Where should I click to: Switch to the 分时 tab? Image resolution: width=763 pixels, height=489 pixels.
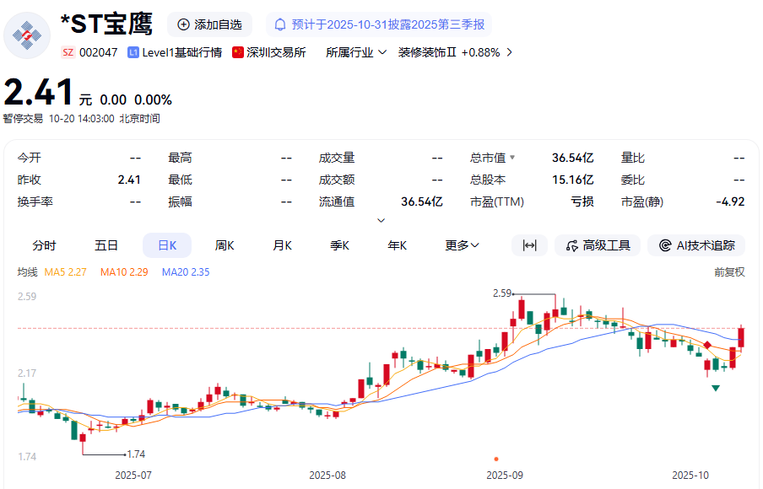(45, 244)
